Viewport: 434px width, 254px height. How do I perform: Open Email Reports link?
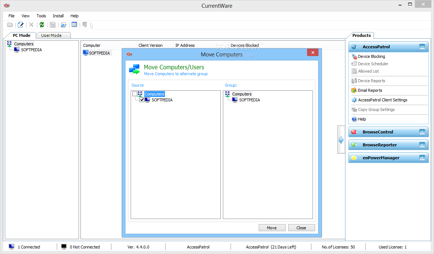pyautogui.click(x=370, y=90)
